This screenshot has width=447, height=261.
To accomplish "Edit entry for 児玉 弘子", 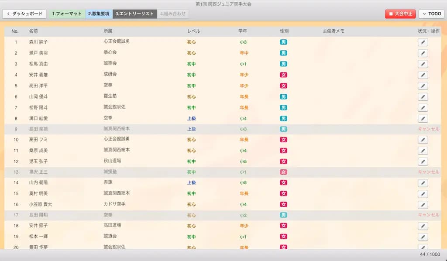I will [423, 161].
